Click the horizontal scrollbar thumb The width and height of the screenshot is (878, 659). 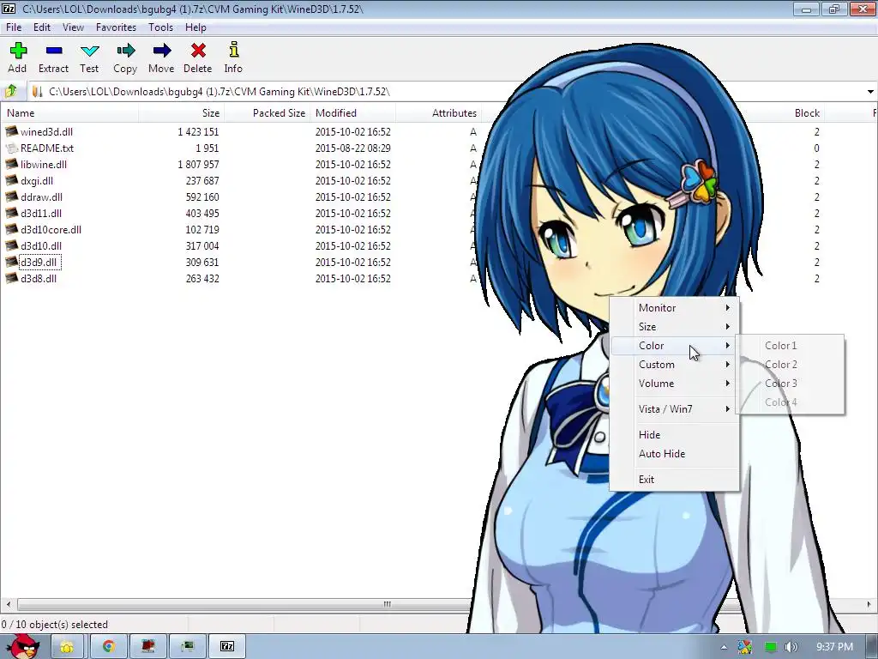point(387,605)
